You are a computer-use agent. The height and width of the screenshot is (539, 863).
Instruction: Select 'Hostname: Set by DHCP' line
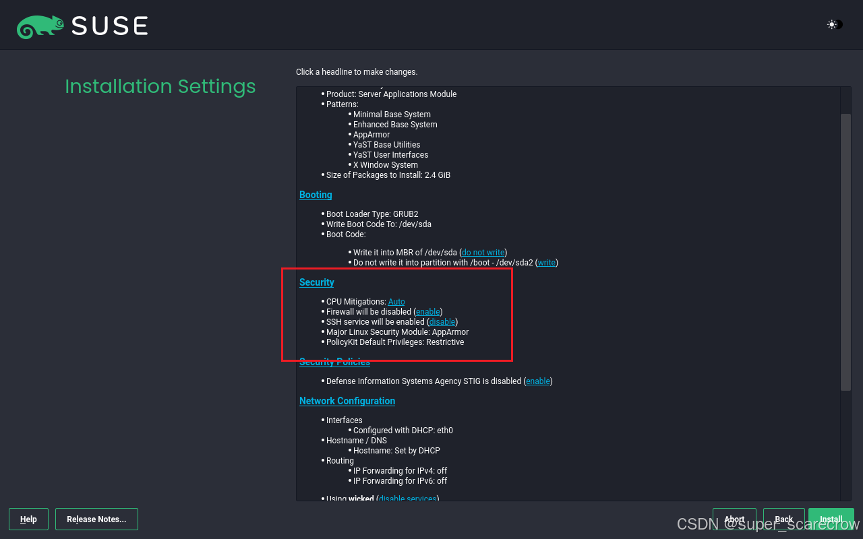396,451
